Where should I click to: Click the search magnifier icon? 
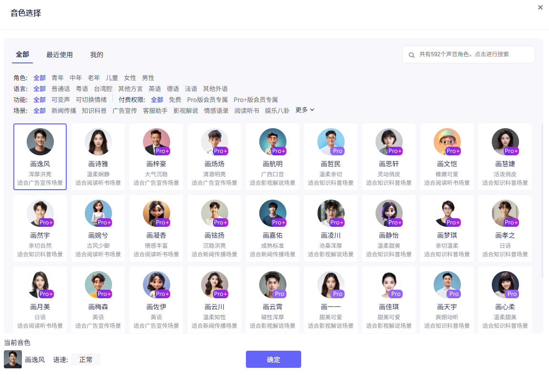[412, 55]
